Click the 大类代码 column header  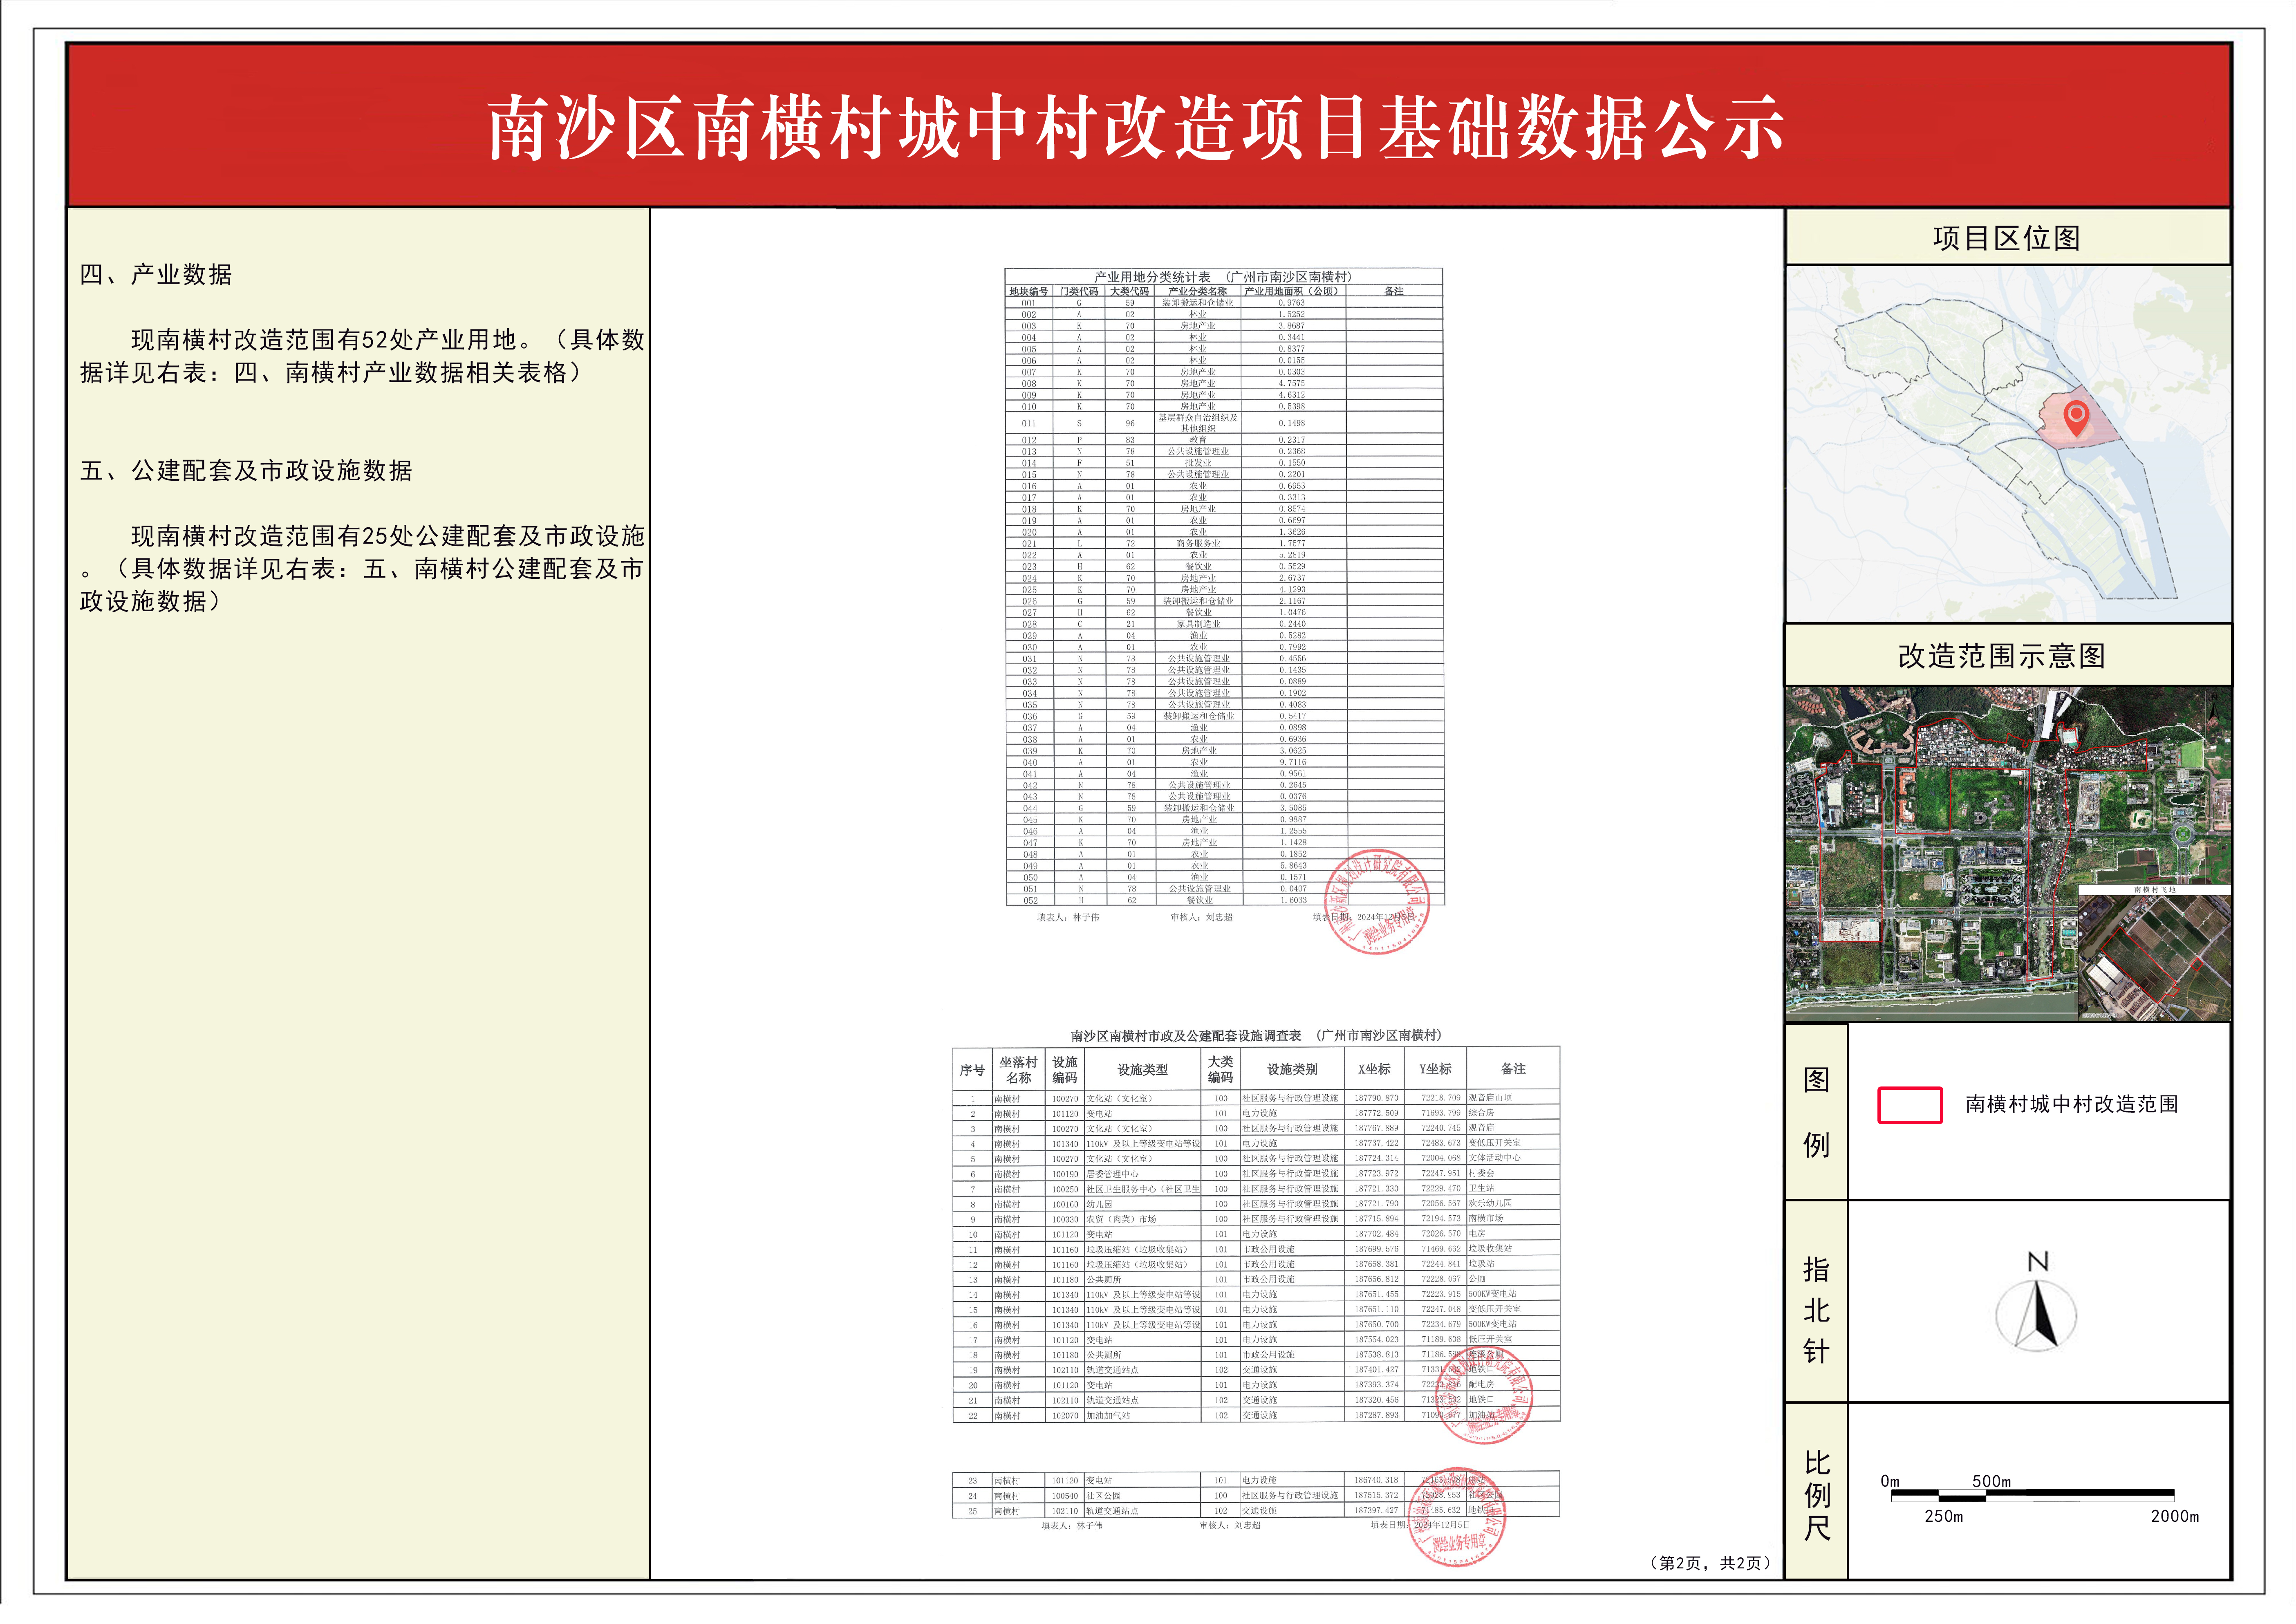[1130, 291]
